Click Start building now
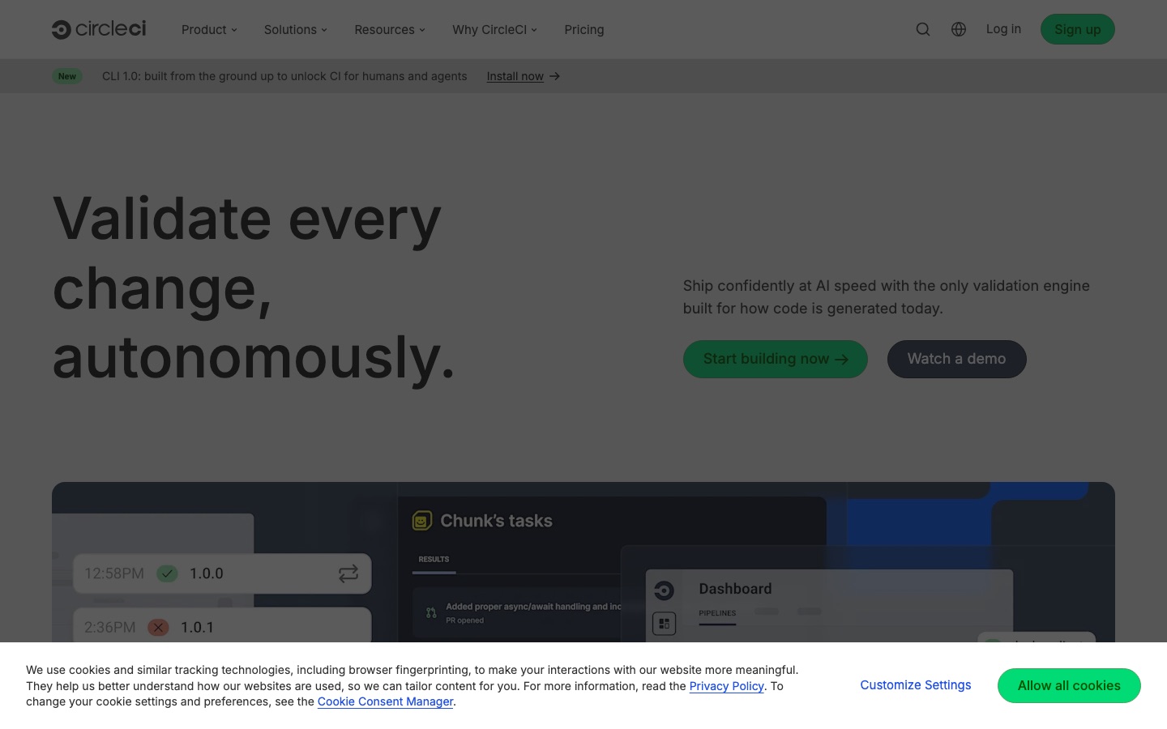The height and width of the screenshot is (729, 1167). (x=776, y=359)
